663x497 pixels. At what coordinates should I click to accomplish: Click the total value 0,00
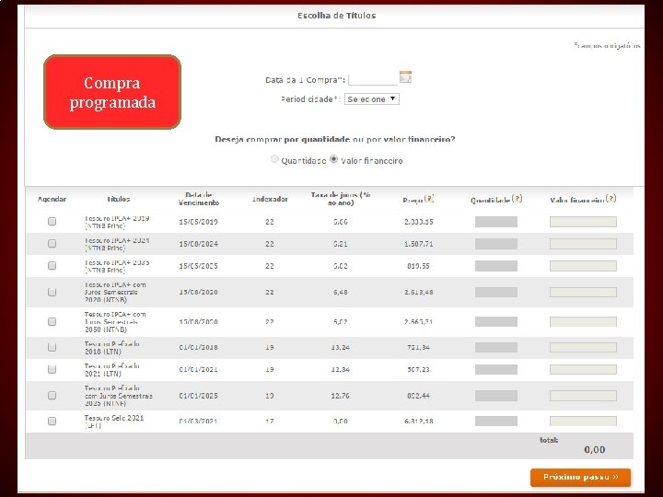point(595,450)
